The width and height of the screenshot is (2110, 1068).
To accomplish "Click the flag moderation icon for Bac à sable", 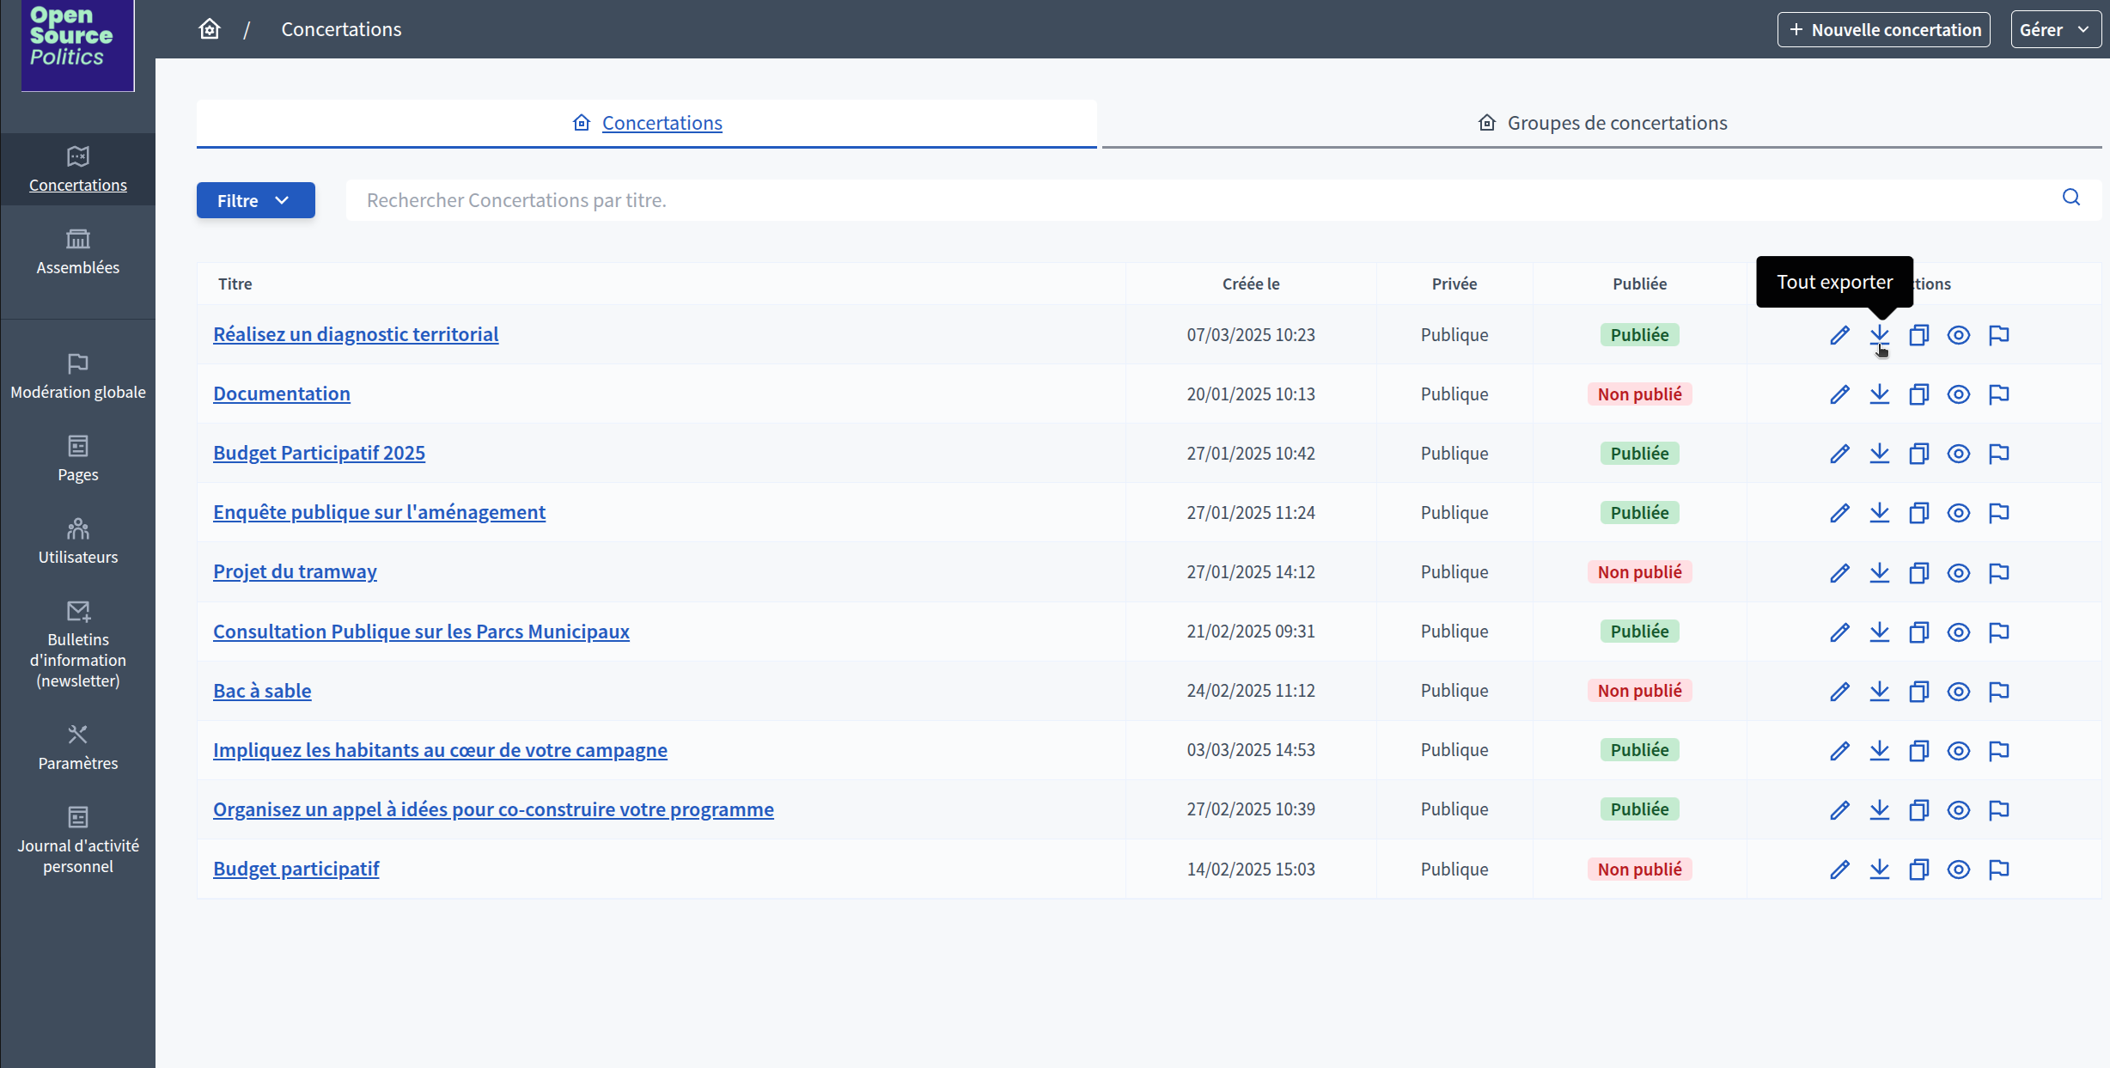I will click(1999, 692).
